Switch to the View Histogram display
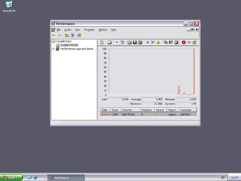Image resolution: width=241 pixels, height=181 pixels. [x=135, y=42]
